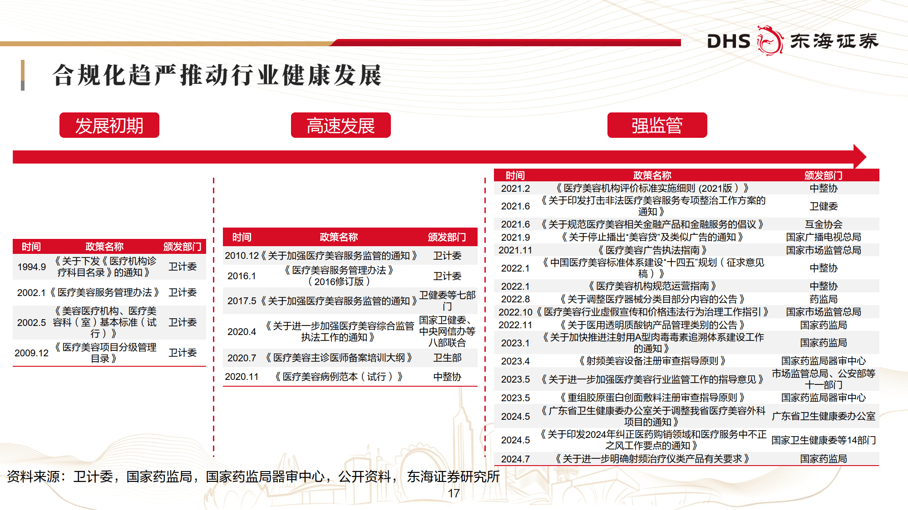Select the red 强监管 stage banner
Screen dimensions: 908x510
pyautogui.click(x=657, y=125)
